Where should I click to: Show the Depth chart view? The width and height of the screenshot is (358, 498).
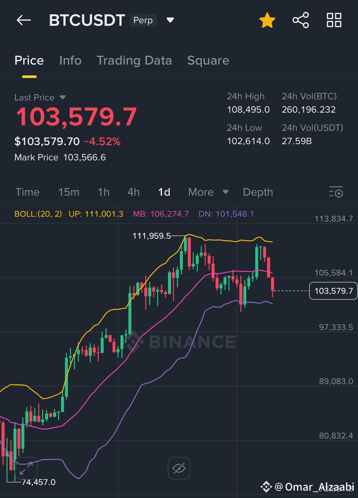click(258, 192)
